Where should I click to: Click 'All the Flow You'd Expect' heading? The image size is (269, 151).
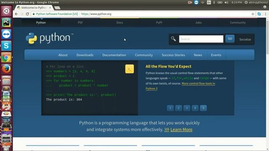coord(169,66)
